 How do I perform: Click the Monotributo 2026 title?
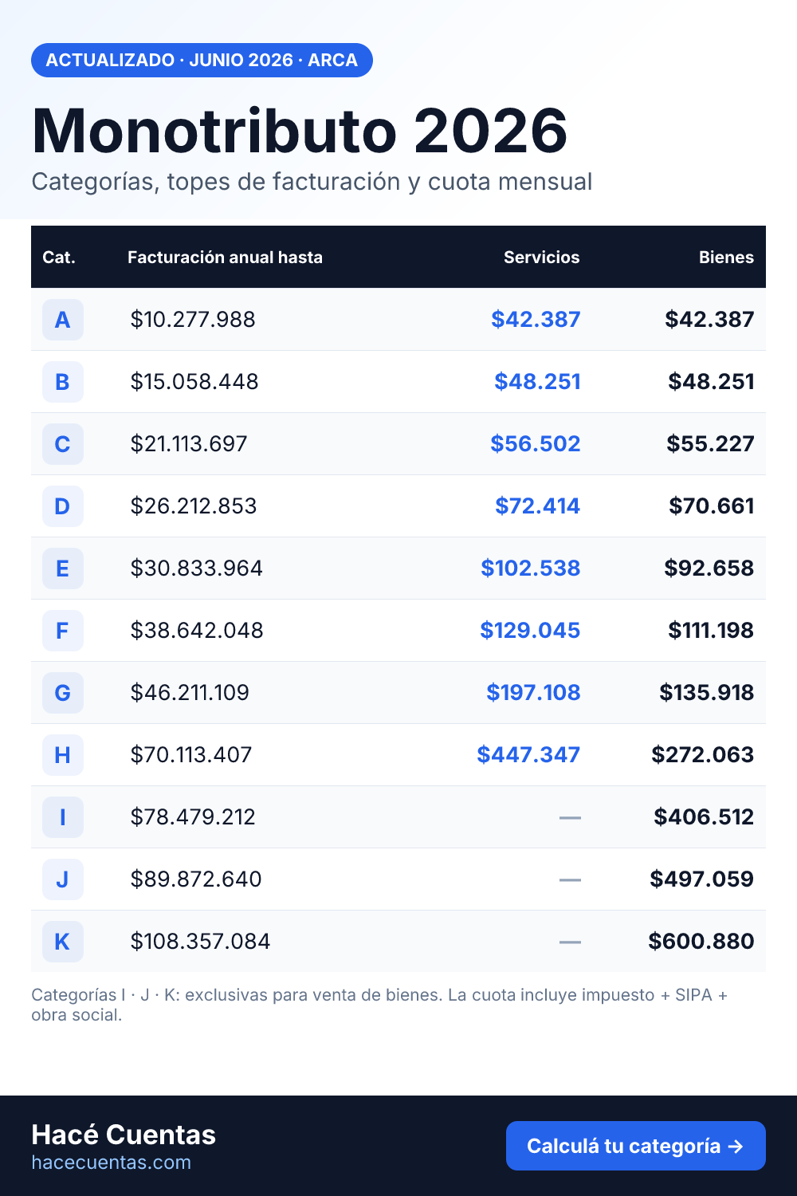(x=300, y=131)
